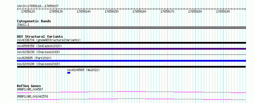Open RRBP1|NM_001042576 transcript label
Screen dimensions: 254x103
tap(33, 97)
